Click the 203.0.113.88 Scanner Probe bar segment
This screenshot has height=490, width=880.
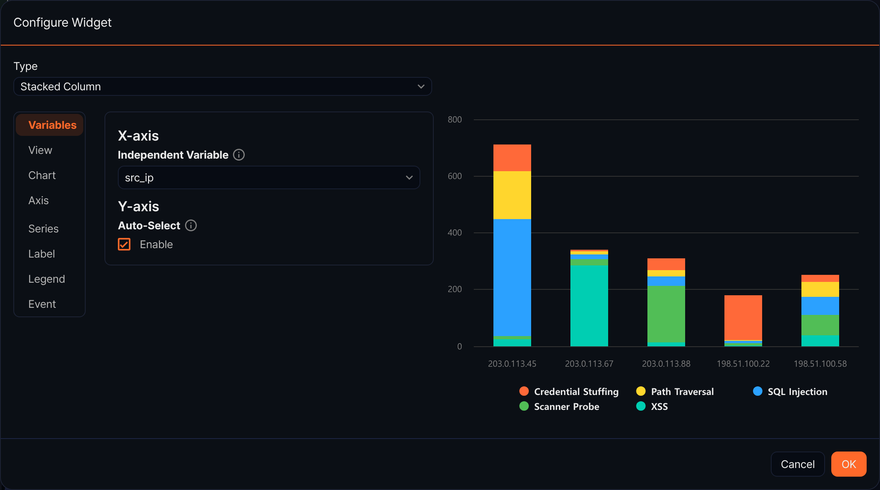[666, 314]
